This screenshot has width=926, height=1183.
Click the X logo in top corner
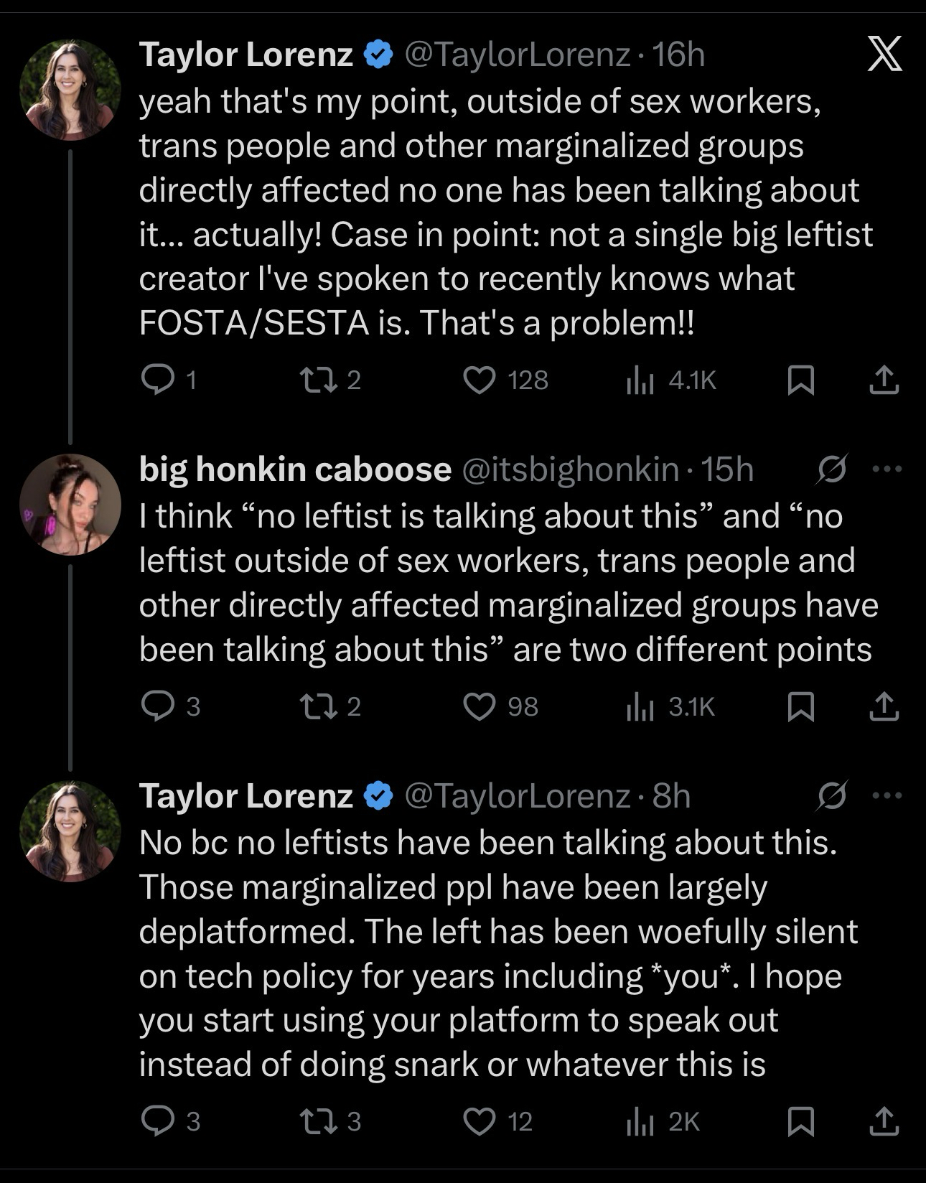884,55
